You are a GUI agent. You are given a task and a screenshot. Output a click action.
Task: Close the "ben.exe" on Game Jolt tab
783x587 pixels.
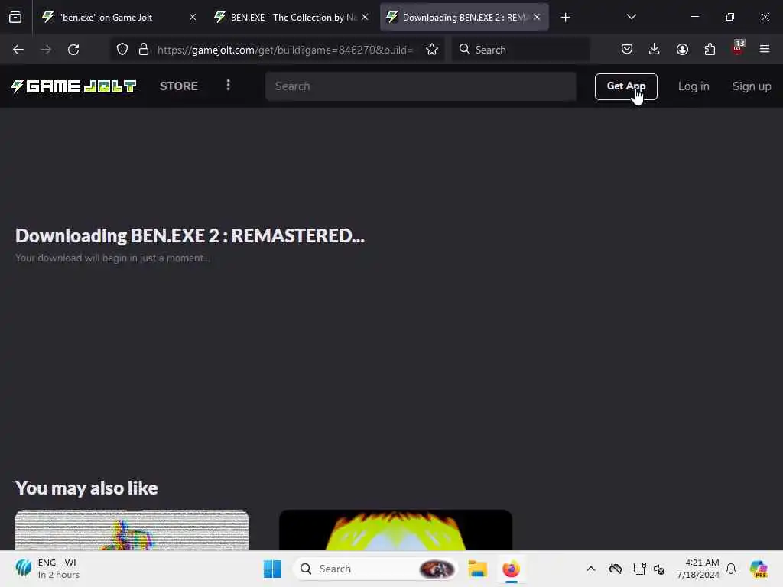[x=192, y=18]
